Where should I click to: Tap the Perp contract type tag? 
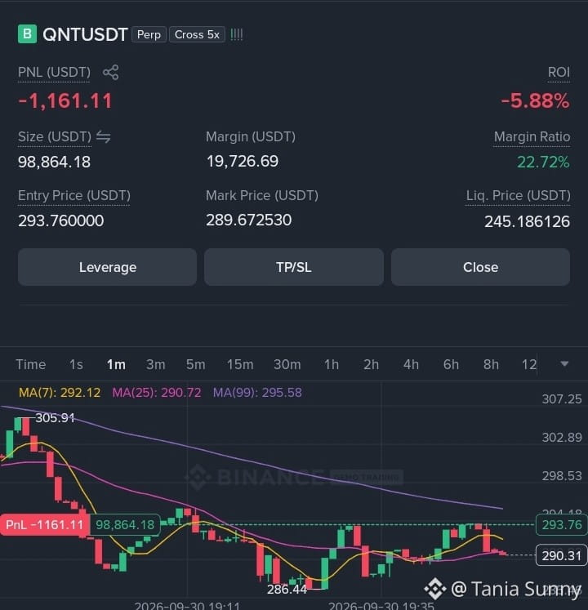[x=149, y=34]
